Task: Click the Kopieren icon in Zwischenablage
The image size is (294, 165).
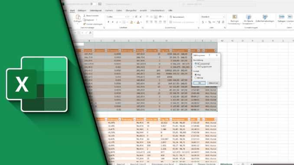Action: pos(85,20)
